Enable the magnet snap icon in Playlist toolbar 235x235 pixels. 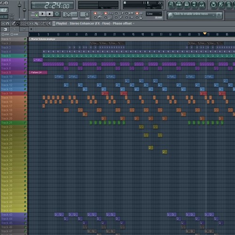(8, 23)
